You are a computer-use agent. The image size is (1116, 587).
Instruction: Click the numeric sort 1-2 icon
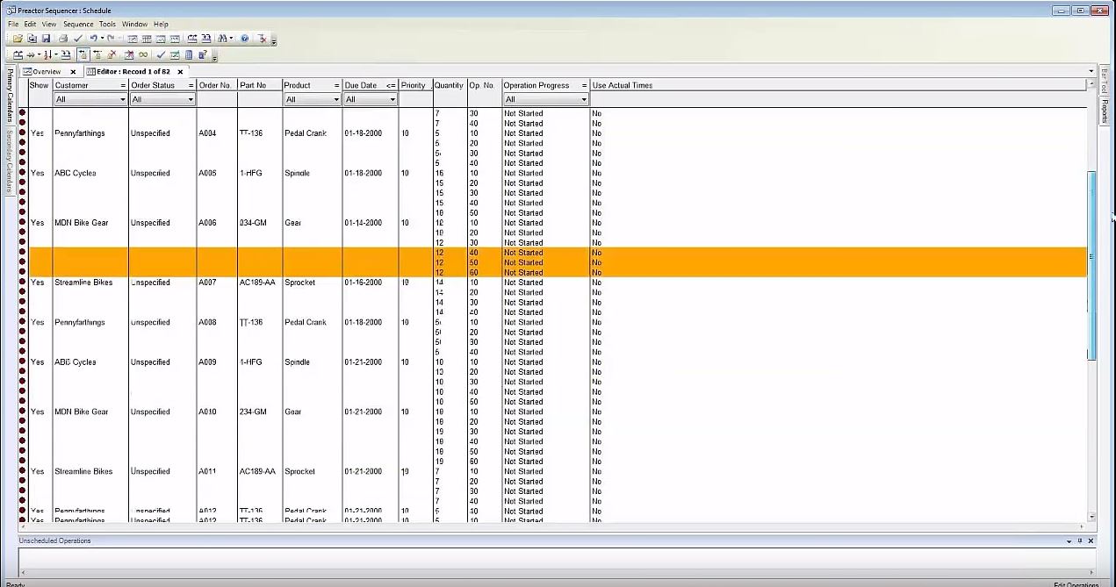[x=47, y=55]
